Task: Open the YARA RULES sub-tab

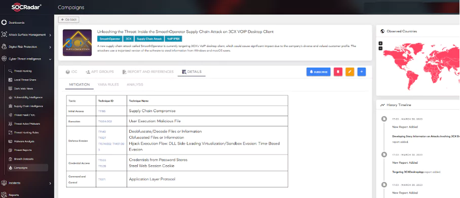Action: pos(108,84)
